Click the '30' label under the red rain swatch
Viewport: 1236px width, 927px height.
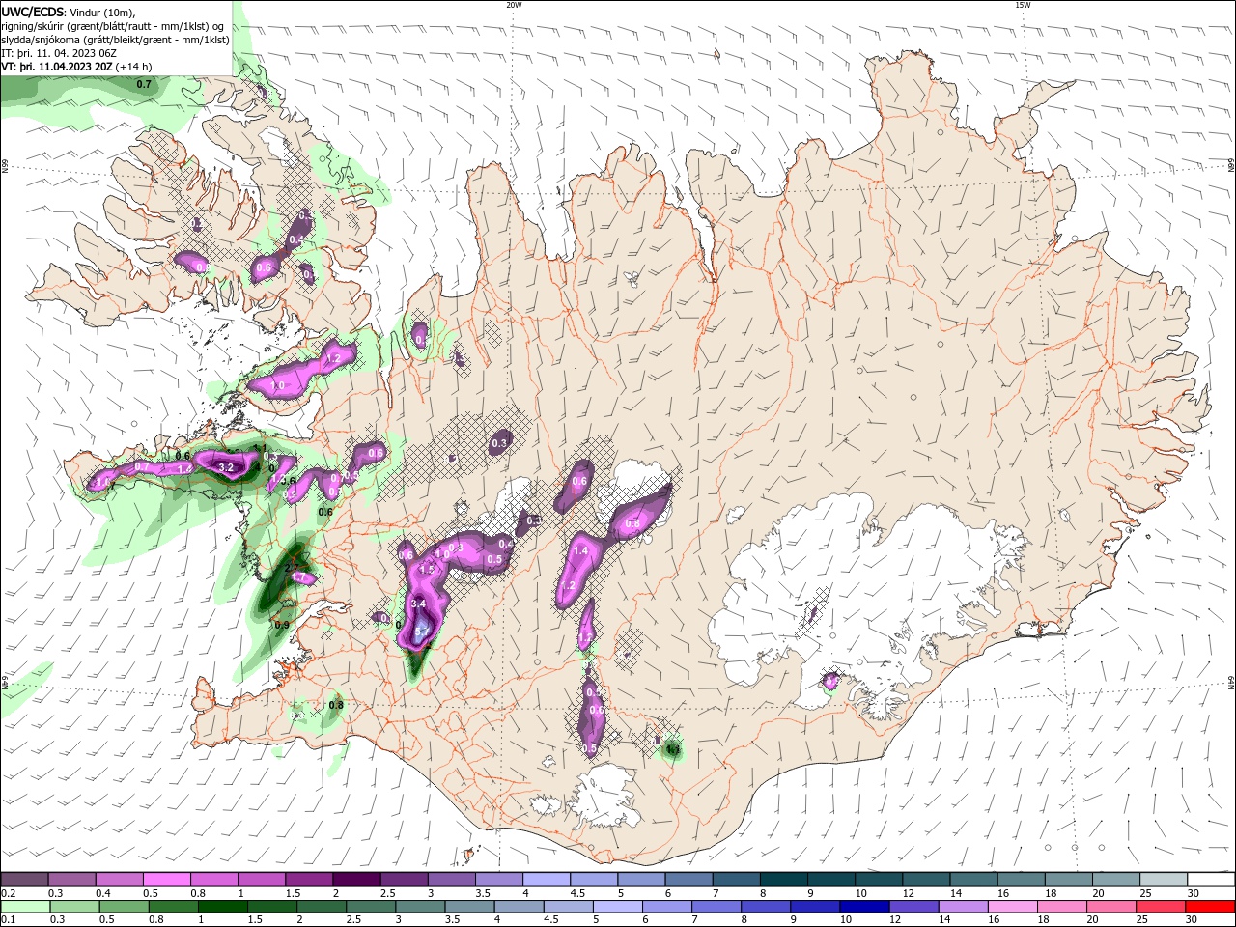point(1192,920)
